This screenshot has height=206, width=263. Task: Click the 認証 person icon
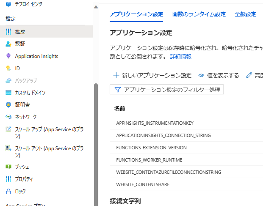point(8,44)
